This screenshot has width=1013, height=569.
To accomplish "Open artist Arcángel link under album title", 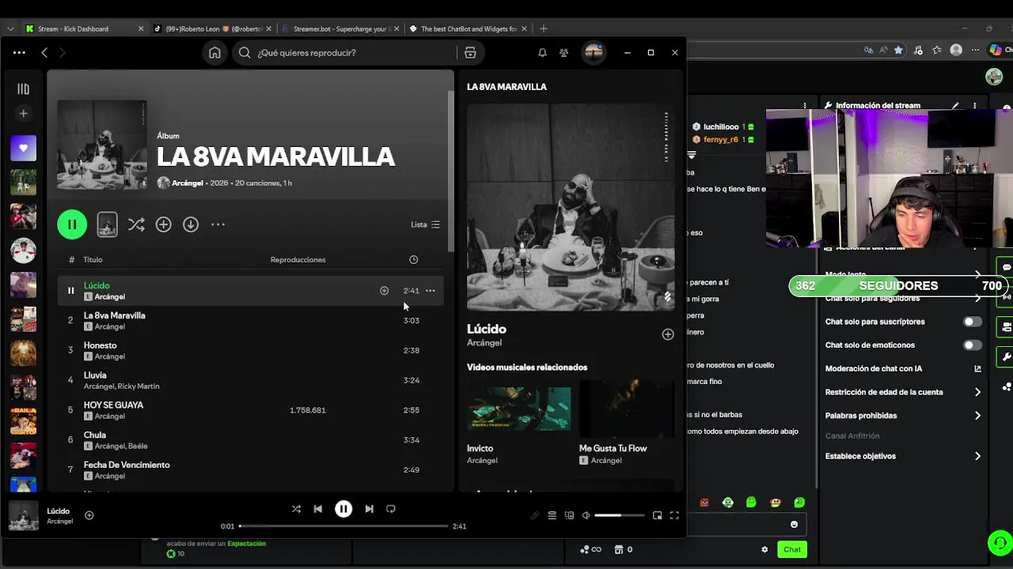I will (188, 183).
